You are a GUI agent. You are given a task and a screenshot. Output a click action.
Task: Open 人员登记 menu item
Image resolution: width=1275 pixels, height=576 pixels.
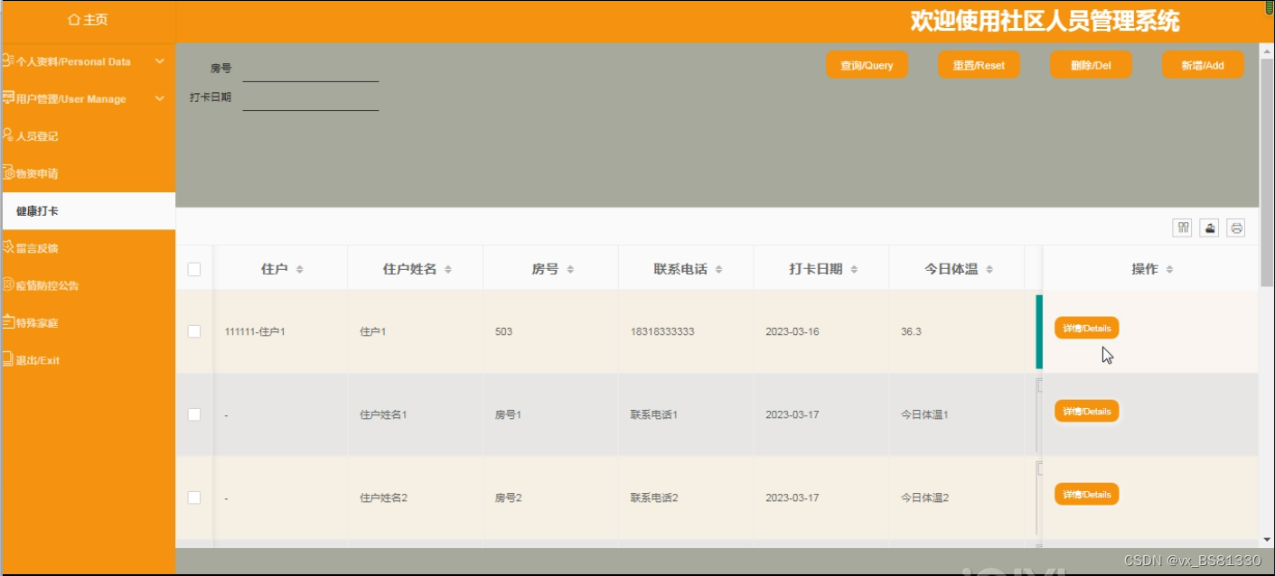[x=88, y=136]
